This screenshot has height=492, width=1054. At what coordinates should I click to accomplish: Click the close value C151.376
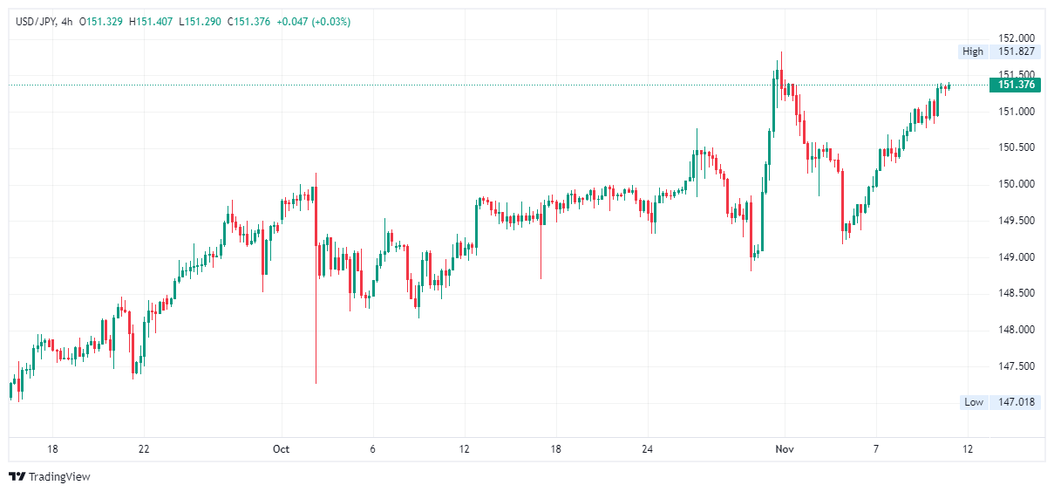click(249, 22)
